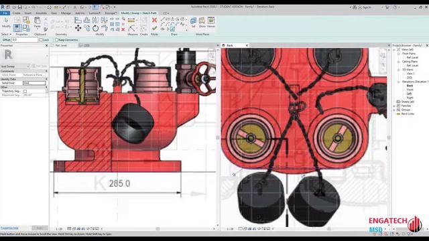
Task: Click the Sign In link
Action: [x=367, y=7]
